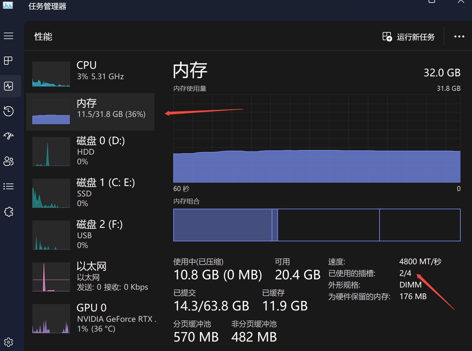This screenshot has height=351, width=472.
Task: Click the memory composition bar
Action: click(x=317, y=225)
